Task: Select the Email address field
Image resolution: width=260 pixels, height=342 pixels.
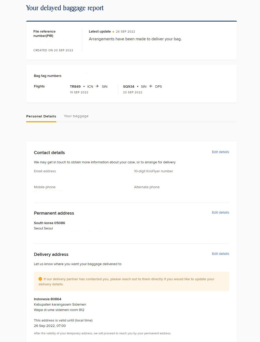Action: [45, 171]
